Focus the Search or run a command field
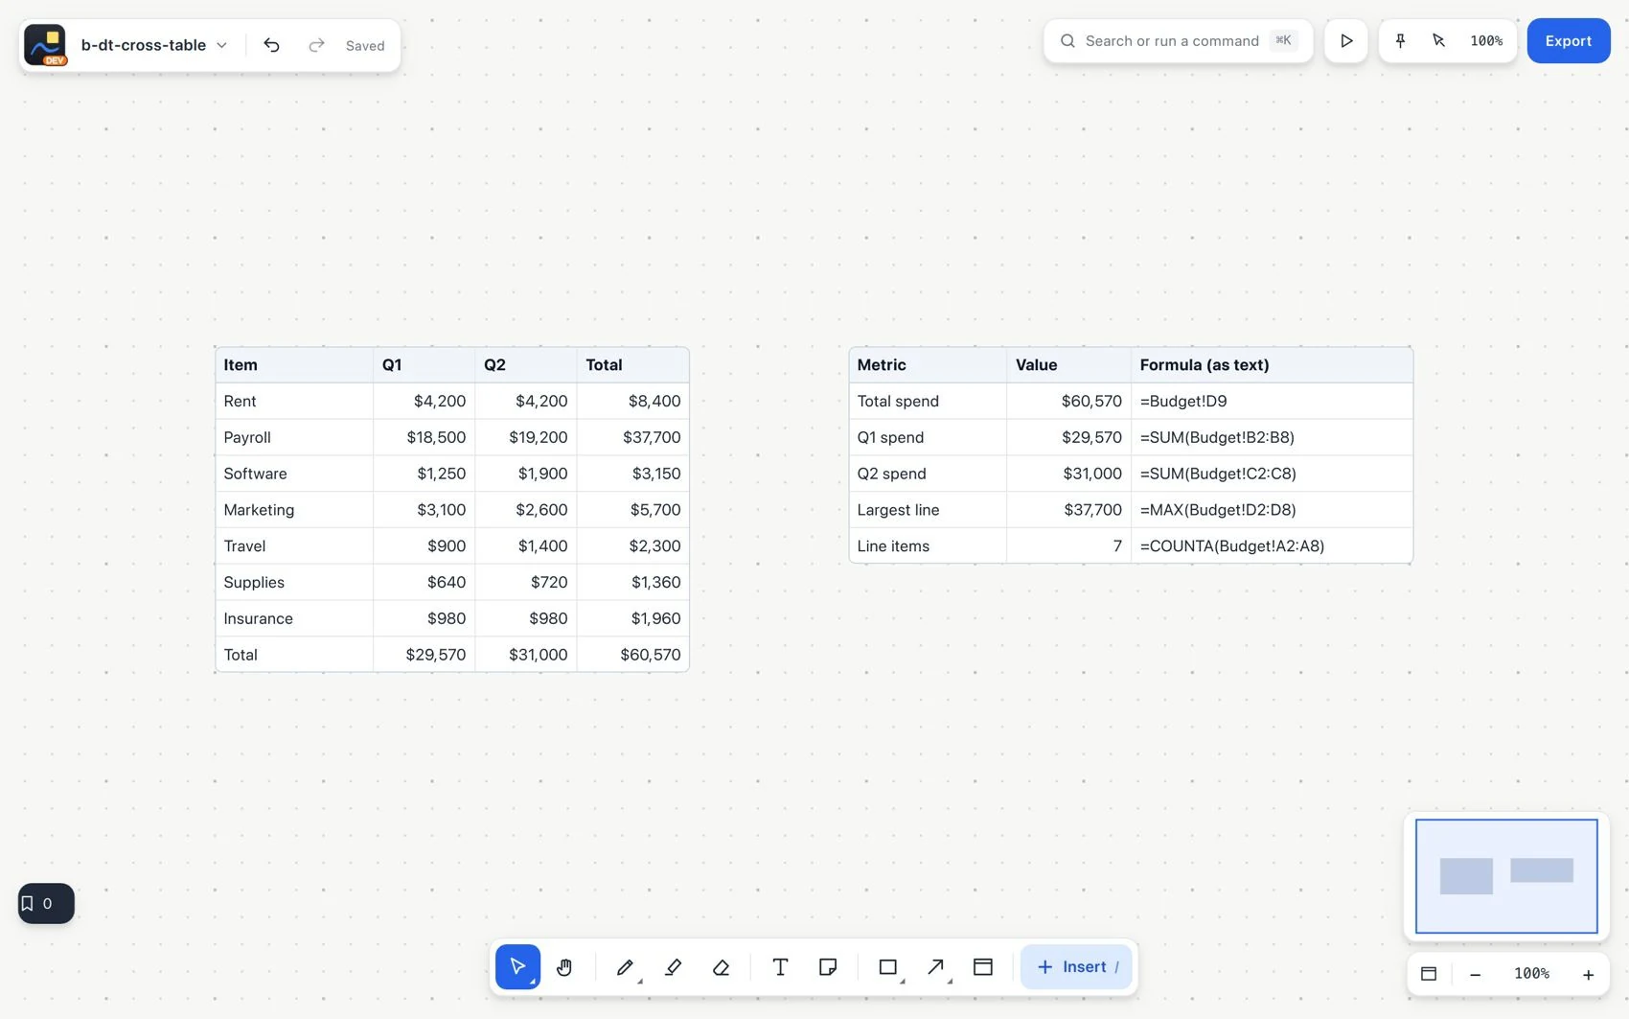 click(1179, 40)
